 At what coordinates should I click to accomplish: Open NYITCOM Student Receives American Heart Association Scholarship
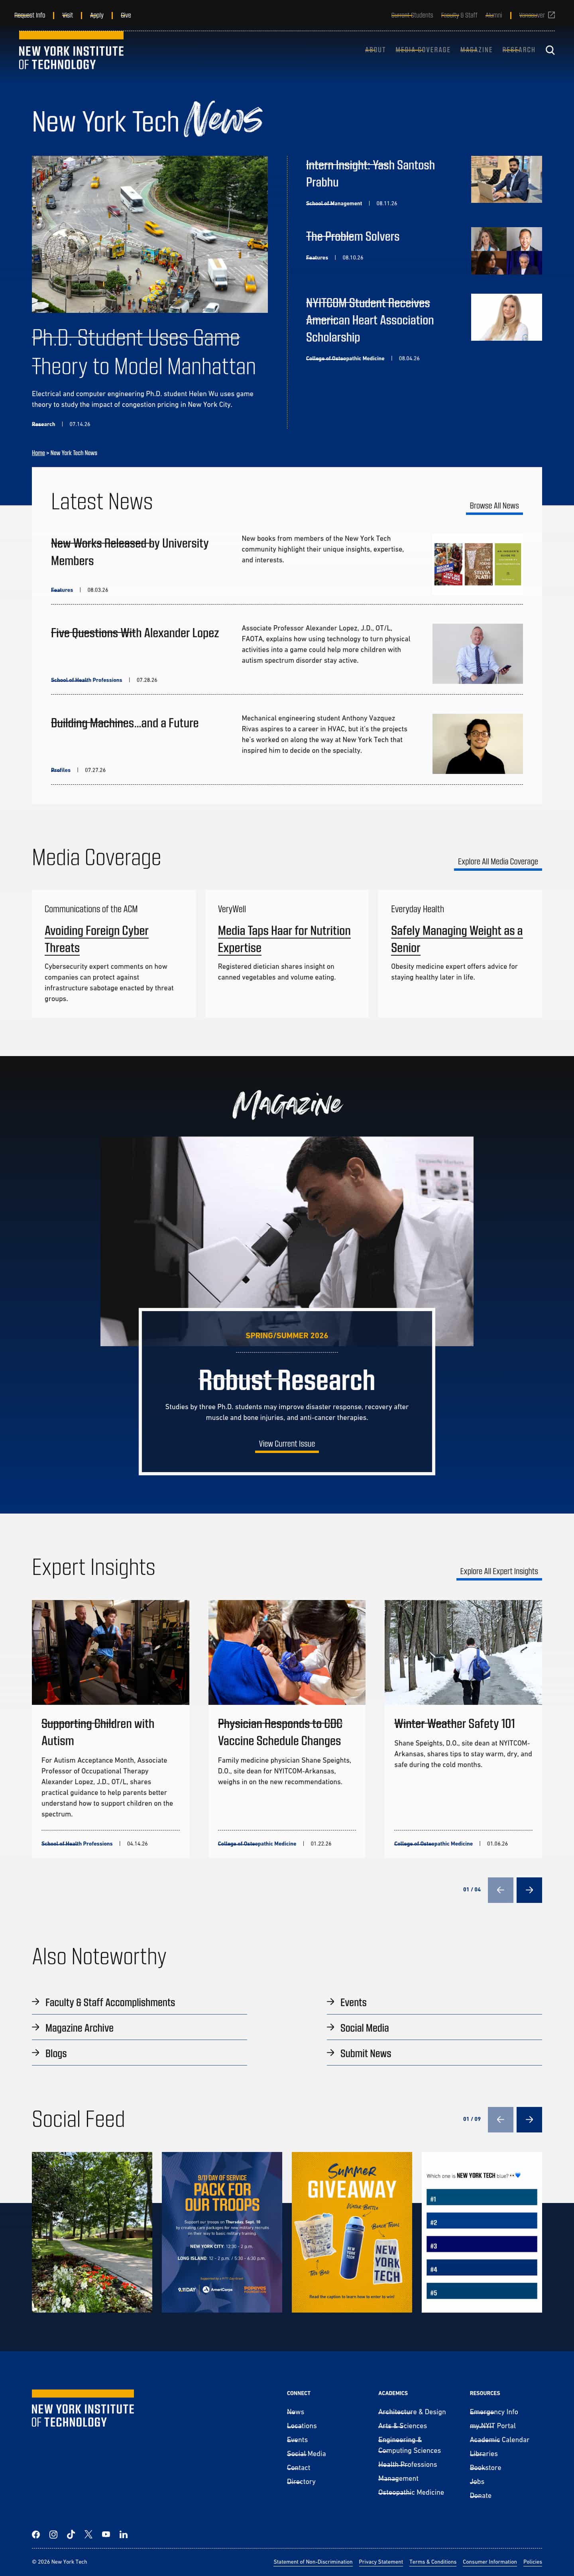(x=370, y=320)
